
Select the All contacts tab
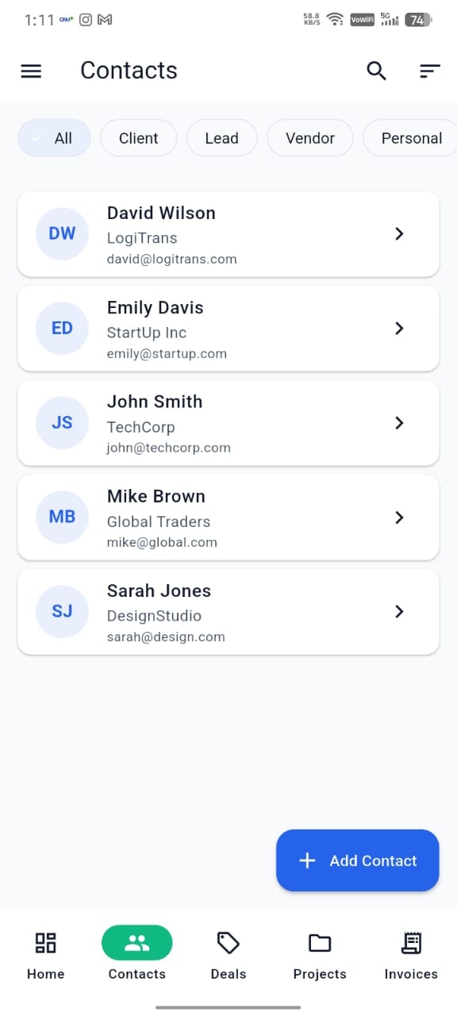tap(54, 137)
